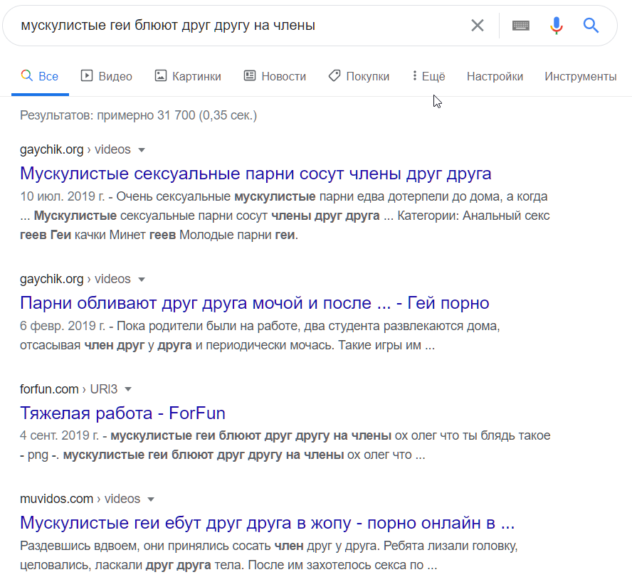This screenshot has width=632, height=587.
Task: Open dropdown arrow beside forfun.com URL
Action: (128, 389)
